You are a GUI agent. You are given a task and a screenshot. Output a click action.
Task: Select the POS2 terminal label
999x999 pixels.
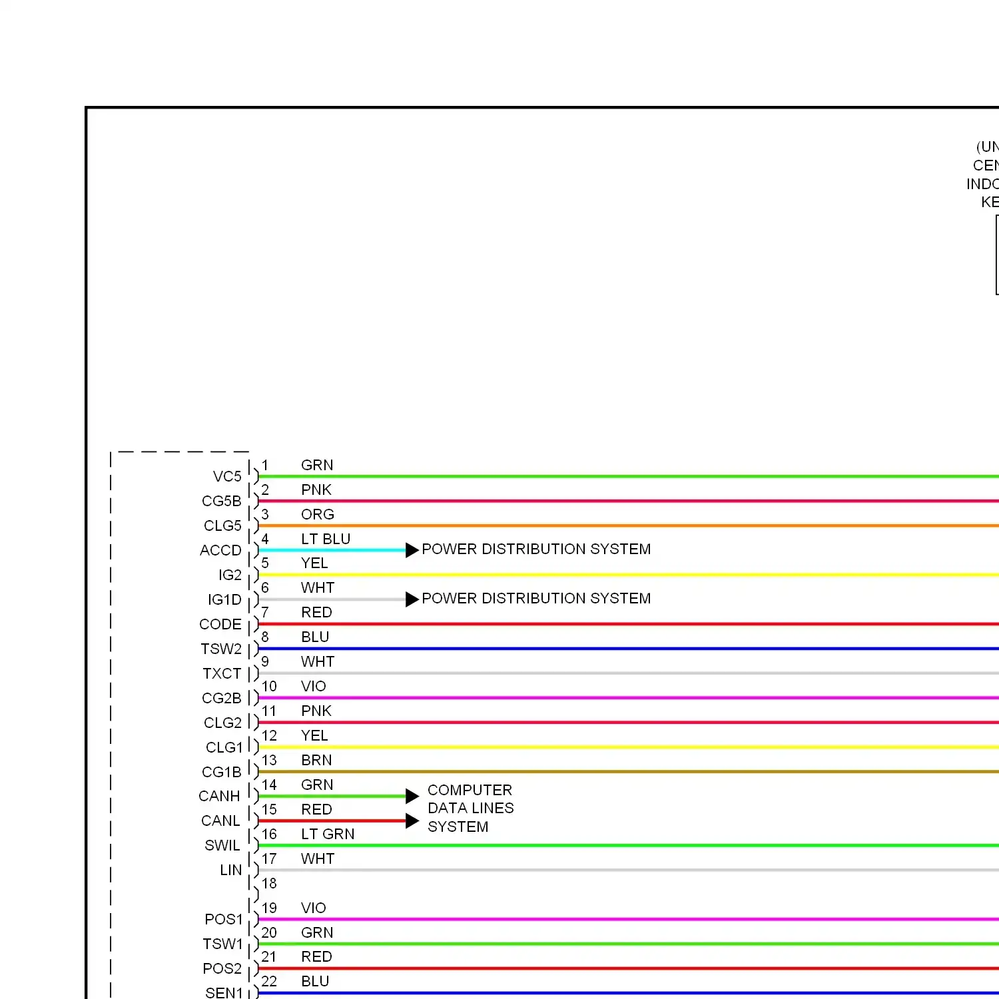point(222,969)
